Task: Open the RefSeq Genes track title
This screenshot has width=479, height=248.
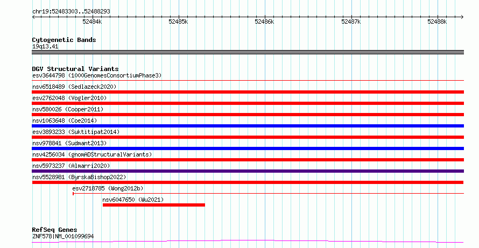Action: pos(55,230)
